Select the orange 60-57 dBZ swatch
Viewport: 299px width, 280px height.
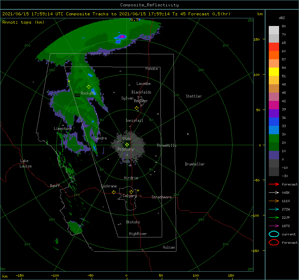click(x=274, y=55)
